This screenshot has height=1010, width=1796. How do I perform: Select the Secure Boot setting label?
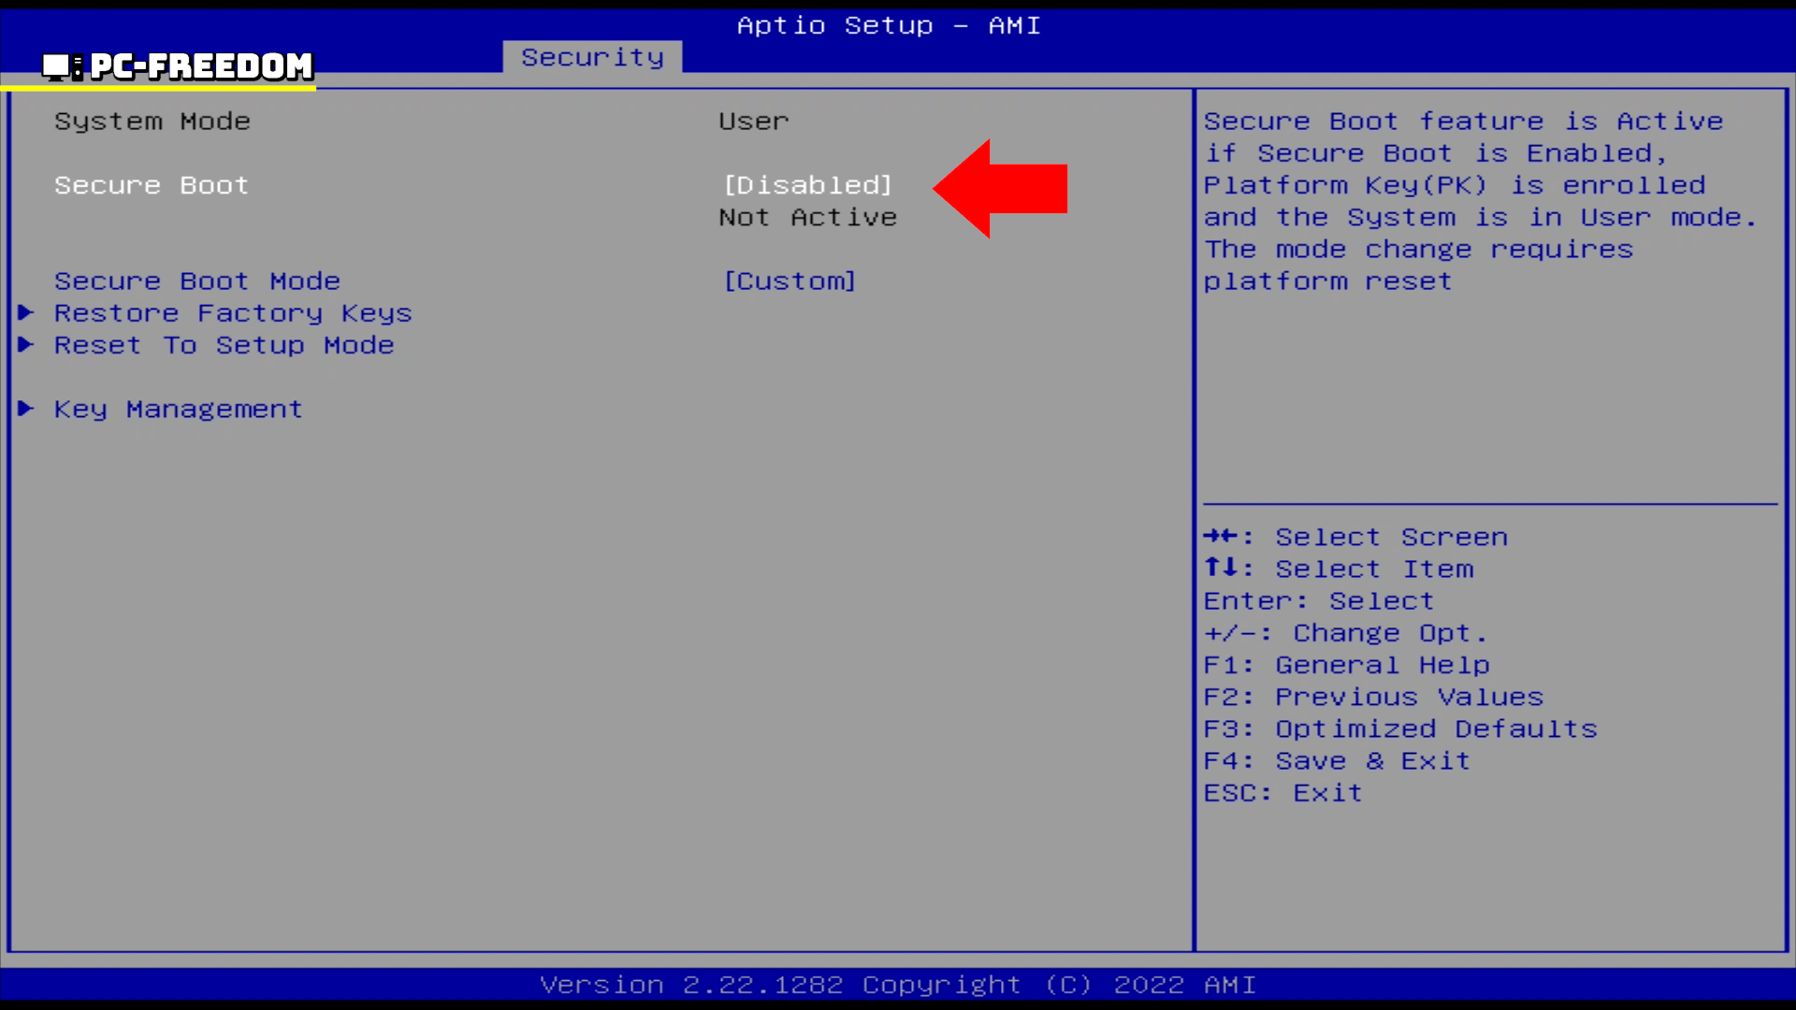click(x=152, y=185)
